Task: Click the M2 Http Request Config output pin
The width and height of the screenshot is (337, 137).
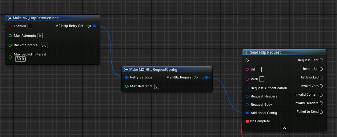Action: (x=207, y=78)
